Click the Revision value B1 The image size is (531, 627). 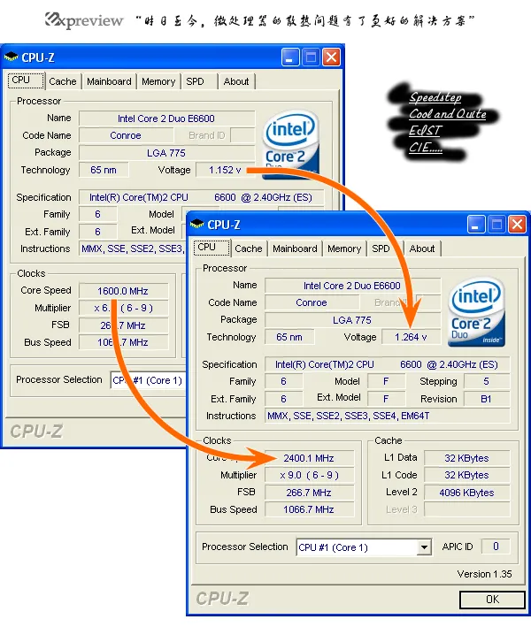click(x=487, y=399)
